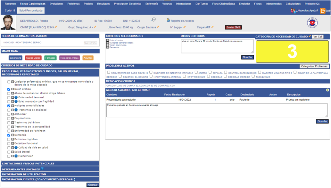Click the headset support icon
Viewport: 331px width, 188px height.
tap(154, 20)
